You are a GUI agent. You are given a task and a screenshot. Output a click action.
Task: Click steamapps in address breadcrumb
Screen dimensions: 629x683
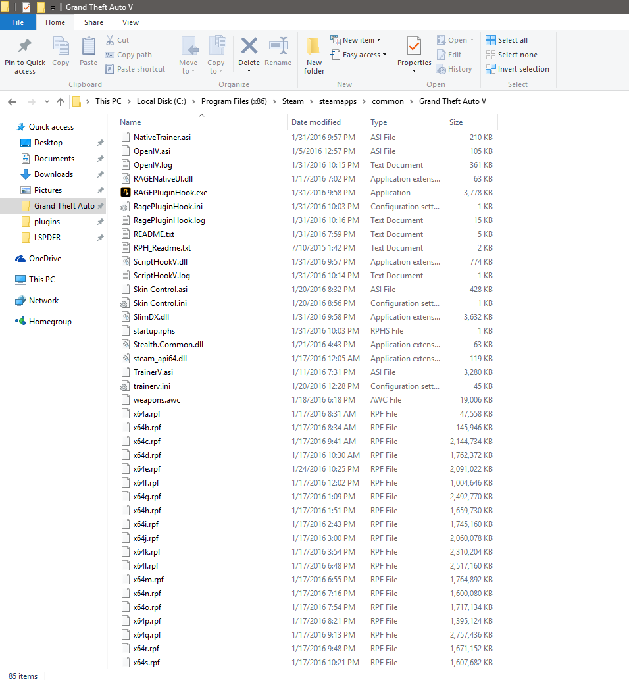tap(338, 101)
